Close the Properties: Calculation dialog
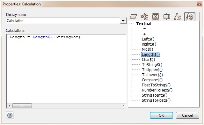This screenshot has height=125, width=204. pos(199,4)
